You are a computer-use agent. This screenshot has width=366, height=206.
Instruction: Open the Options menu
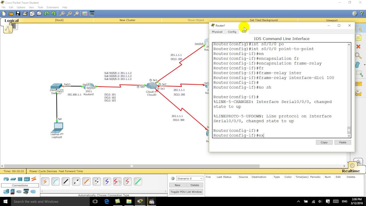click(21, 7)
